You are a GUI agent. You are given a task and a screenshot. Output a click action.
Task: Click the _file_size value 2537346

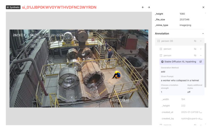pos(184,19)
